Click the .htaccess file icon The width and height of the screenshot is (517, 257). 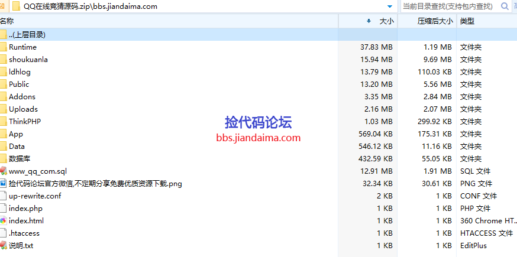click(3, 233)
